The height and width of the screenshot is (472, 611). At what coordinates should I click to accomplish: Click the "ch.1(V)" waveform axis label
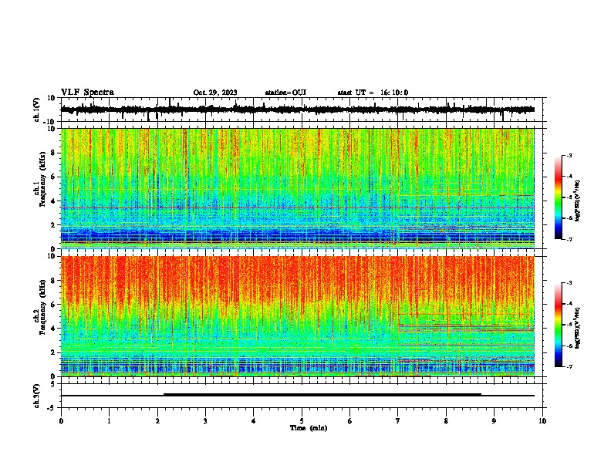click(37, 110)
